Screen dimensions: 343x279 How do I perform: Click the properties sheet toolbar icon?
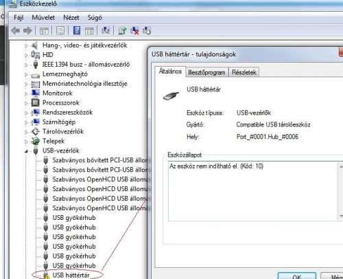[x=60, y=30]
